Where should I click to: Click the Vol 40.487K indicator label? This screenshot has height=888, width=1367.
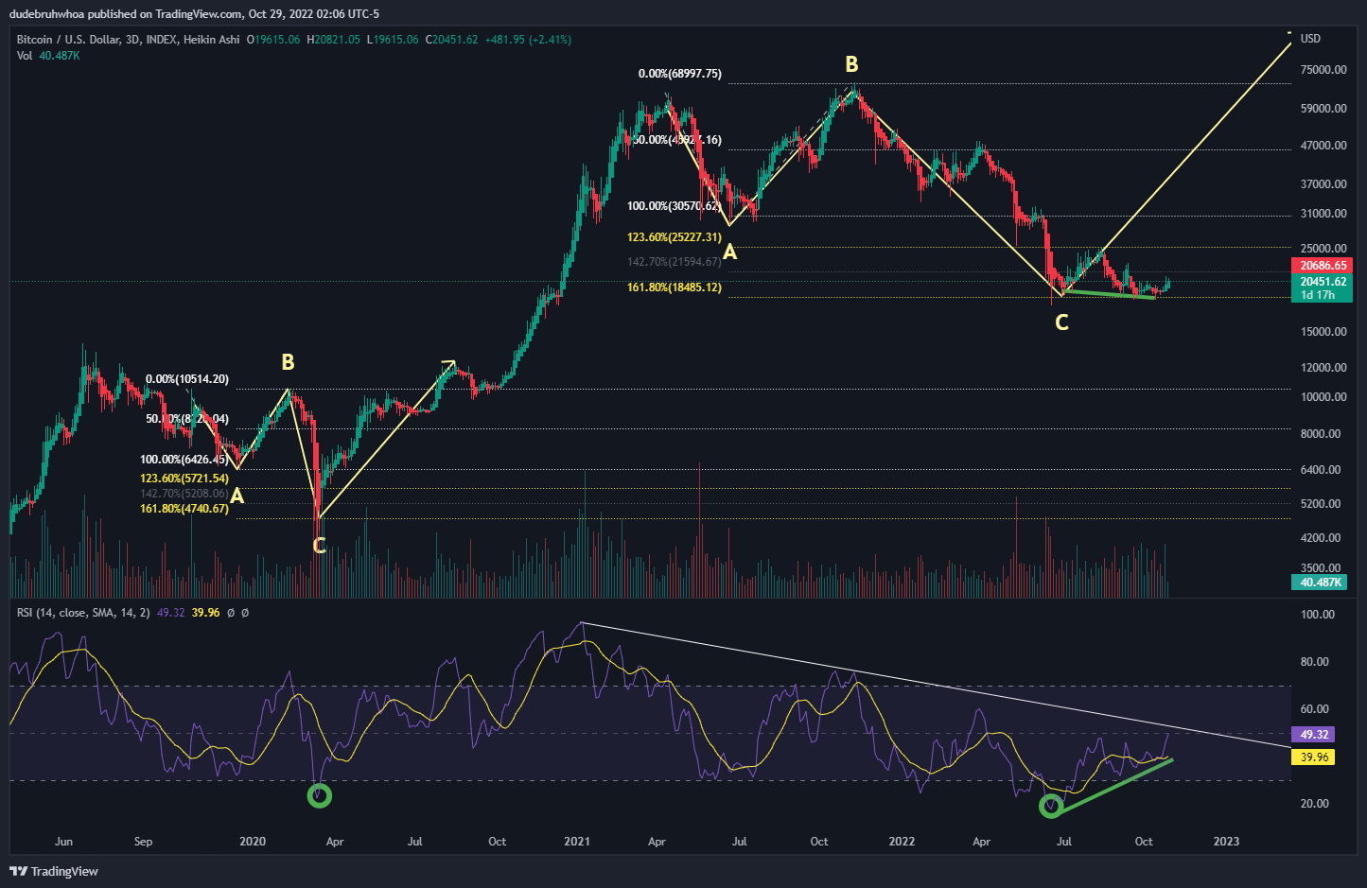pyautogui.click(x=48, y=56)
